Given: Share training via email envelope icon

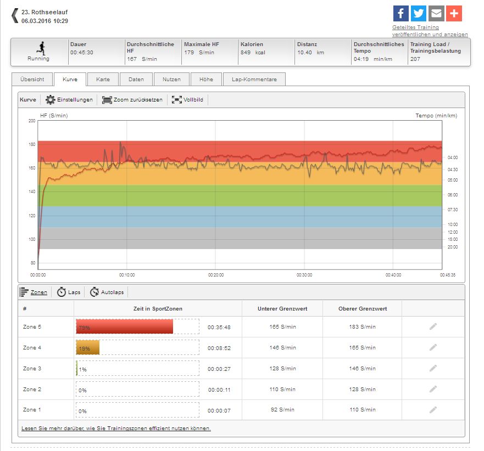Looking at the screenshot, I should pyautogui.click(x=436, y=13).
